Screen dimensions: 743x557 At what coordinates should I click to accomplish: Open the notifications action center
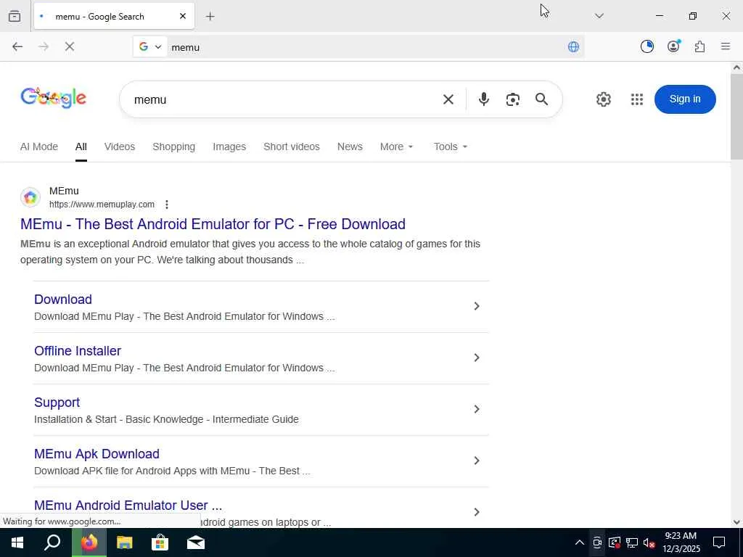719,542
